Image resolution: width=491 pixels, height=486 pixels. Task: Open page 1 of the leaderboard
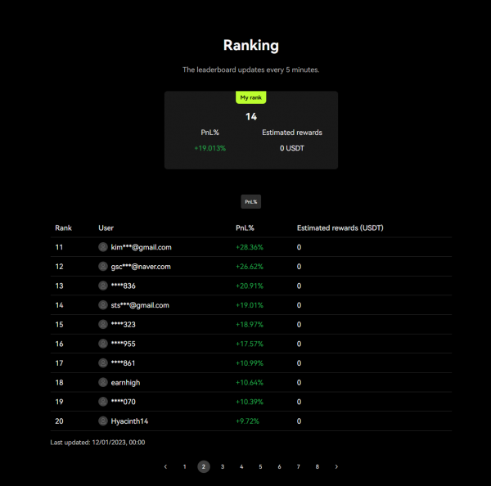click(185, 466)
